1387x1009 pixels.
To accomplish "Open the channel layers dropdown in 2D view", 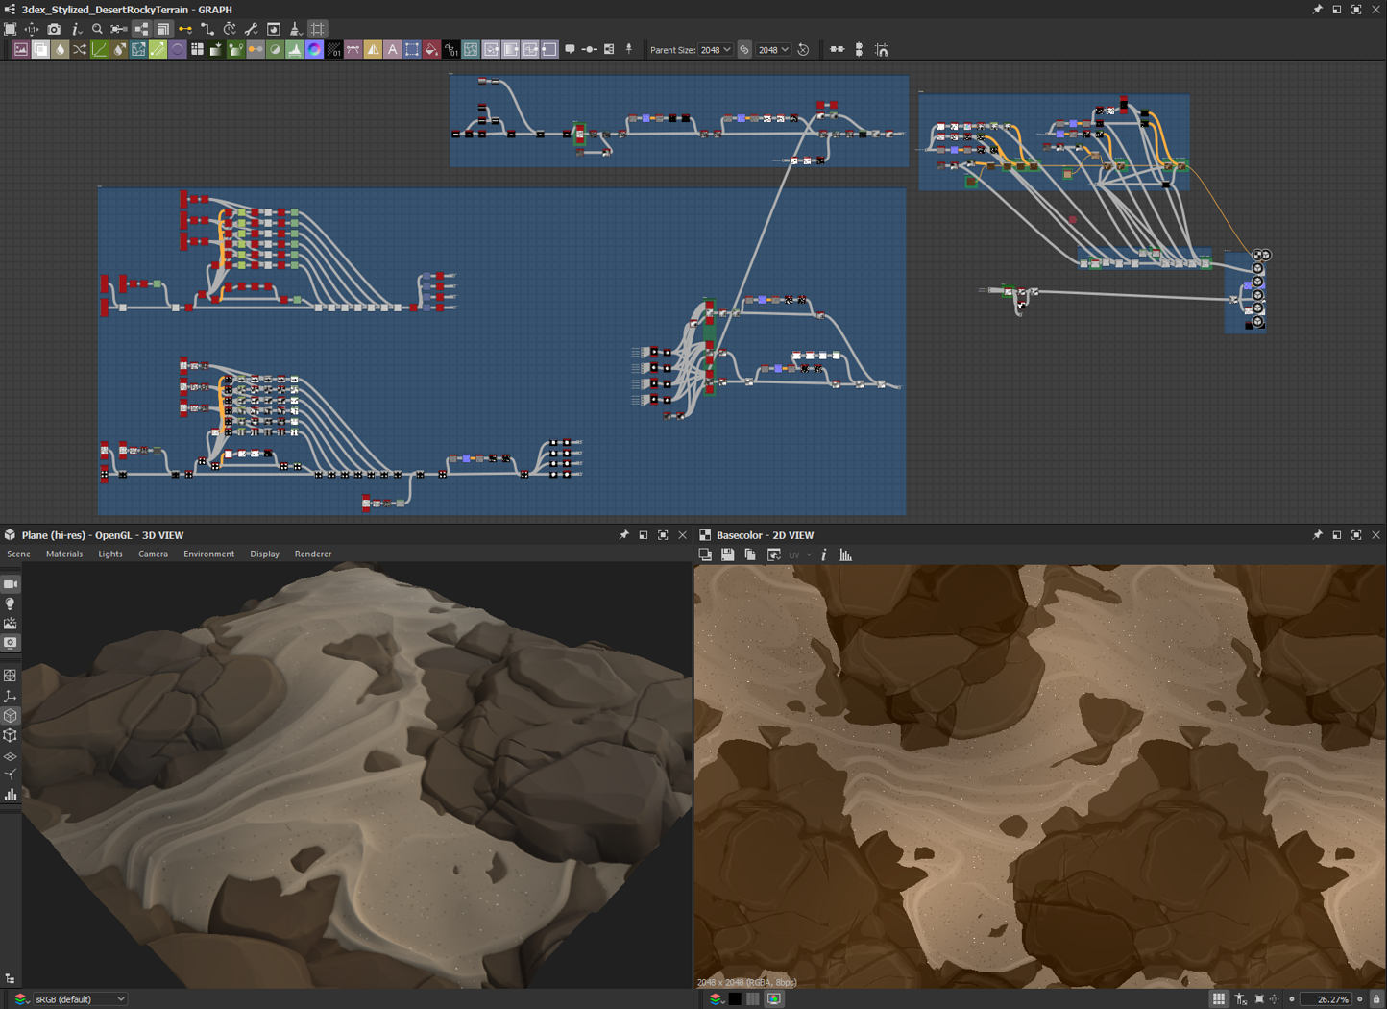I will [716, 999].
